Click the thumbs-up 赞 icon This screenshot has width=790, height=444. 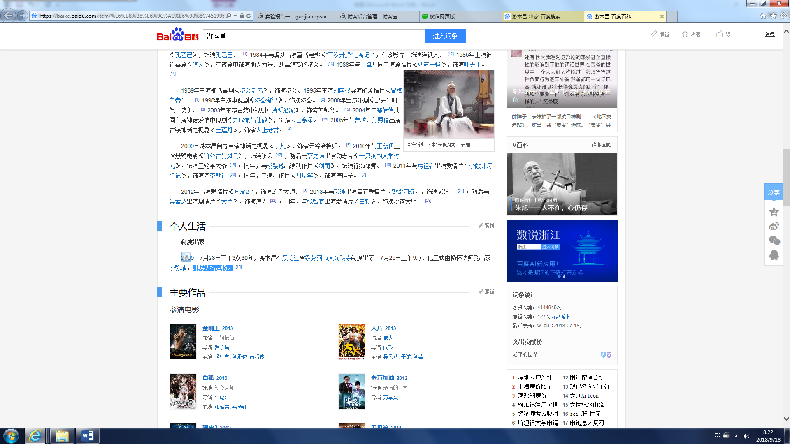point(720,34)
